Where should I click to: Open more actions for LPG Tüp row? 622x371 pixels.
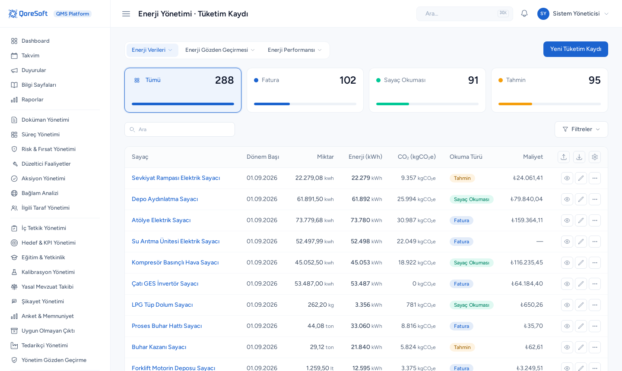point(595,305)
